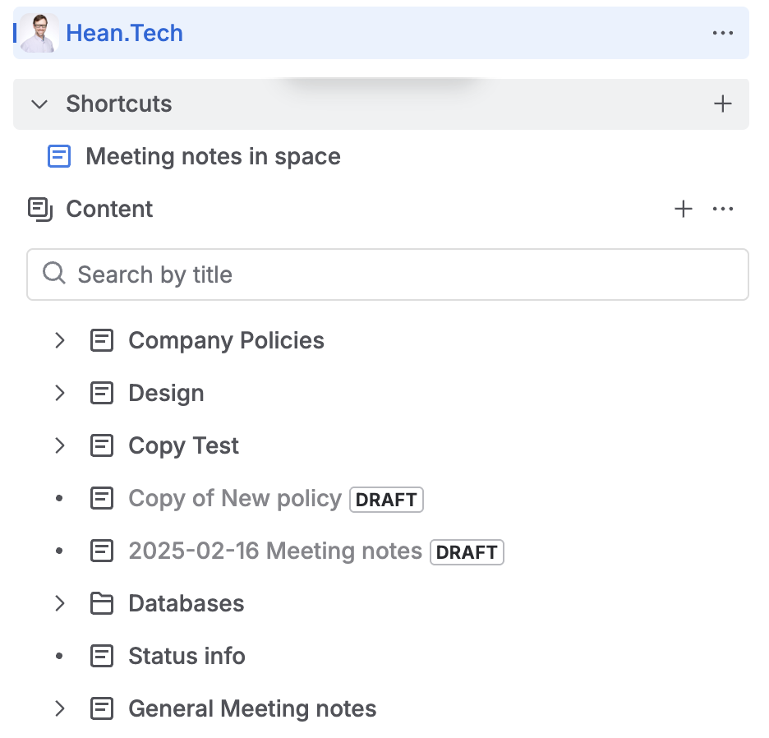The height and width of the screenshot is (738, 769).
Task: Expand the Databases folder
Action: pos(59,603)
